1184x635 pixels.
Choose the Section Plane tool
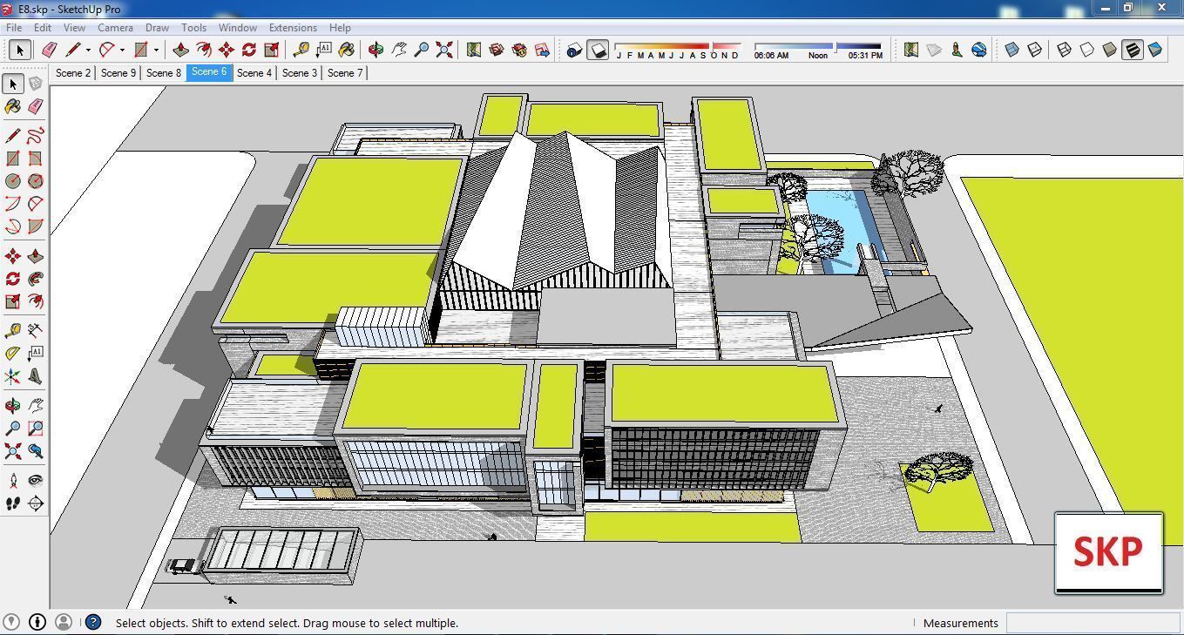click(x=36, y=503)
